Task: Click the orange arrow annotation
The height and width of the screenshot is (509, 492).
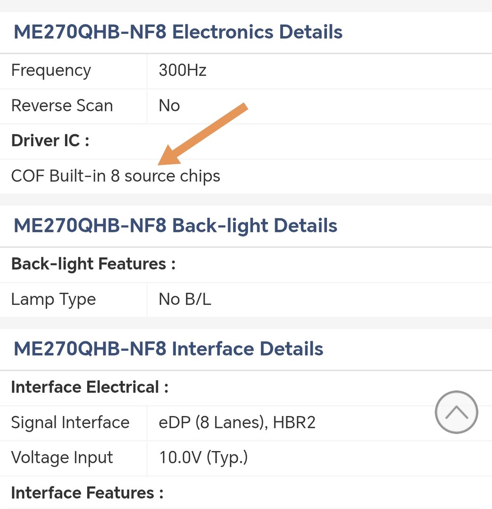Action: [203, 134]
